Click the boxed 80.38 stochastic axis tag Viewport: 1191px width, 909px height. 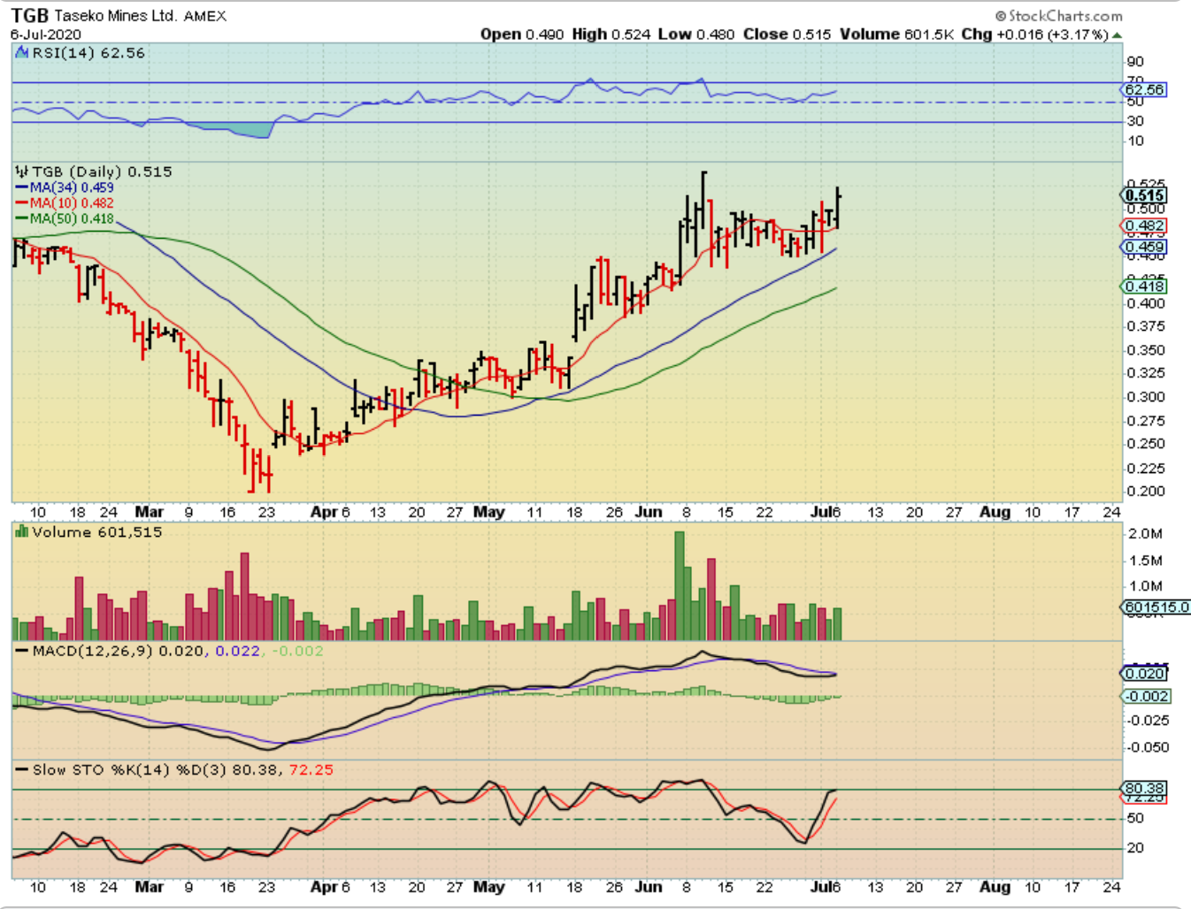pyautogui.click(x=1144, y=788)
